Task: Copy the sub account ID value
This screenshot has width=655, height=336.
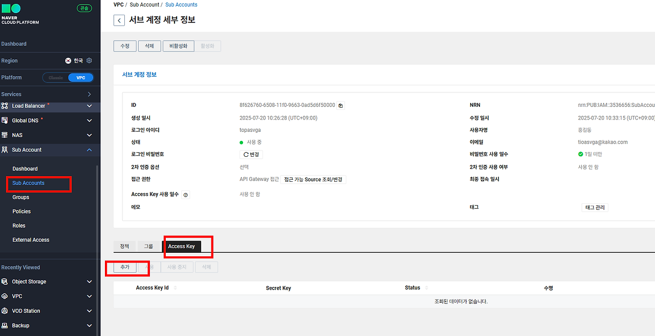Action: (x=341, y=105)
